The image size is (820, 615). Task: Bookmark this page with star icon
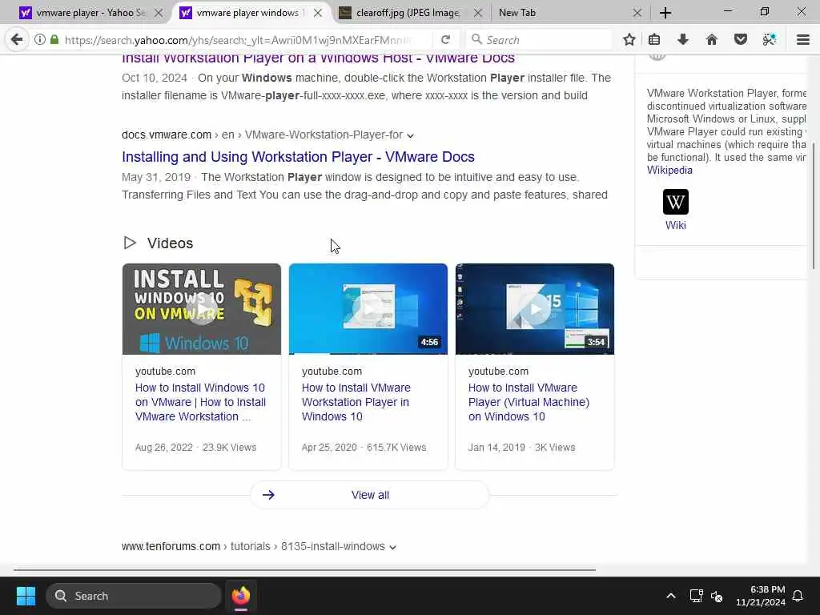point(629,39)
